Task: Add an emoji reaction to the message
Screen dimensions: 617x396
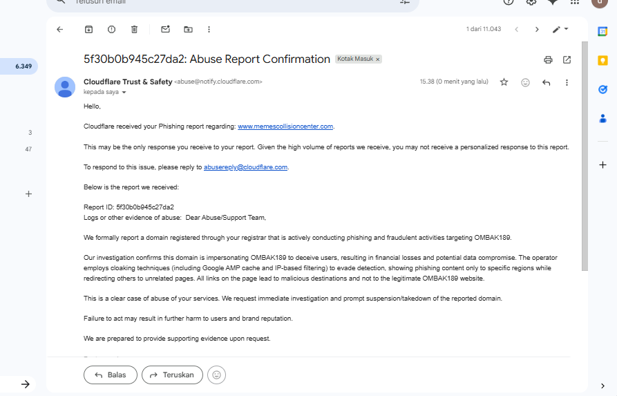Action: pos(525,82)
